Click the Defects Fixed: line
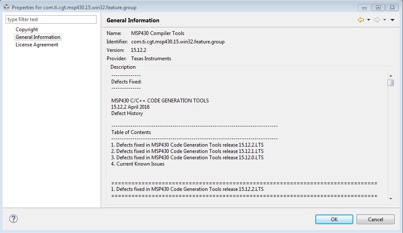The image size is (403, 233). (126, 82)
